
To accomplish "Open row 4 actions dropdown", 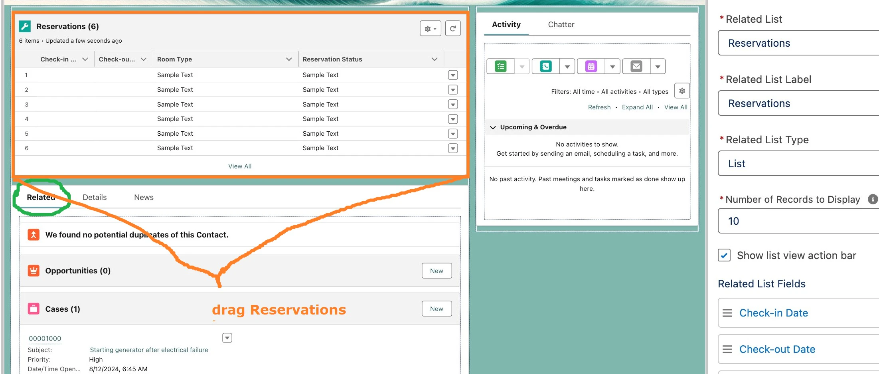I will point(453,119).
